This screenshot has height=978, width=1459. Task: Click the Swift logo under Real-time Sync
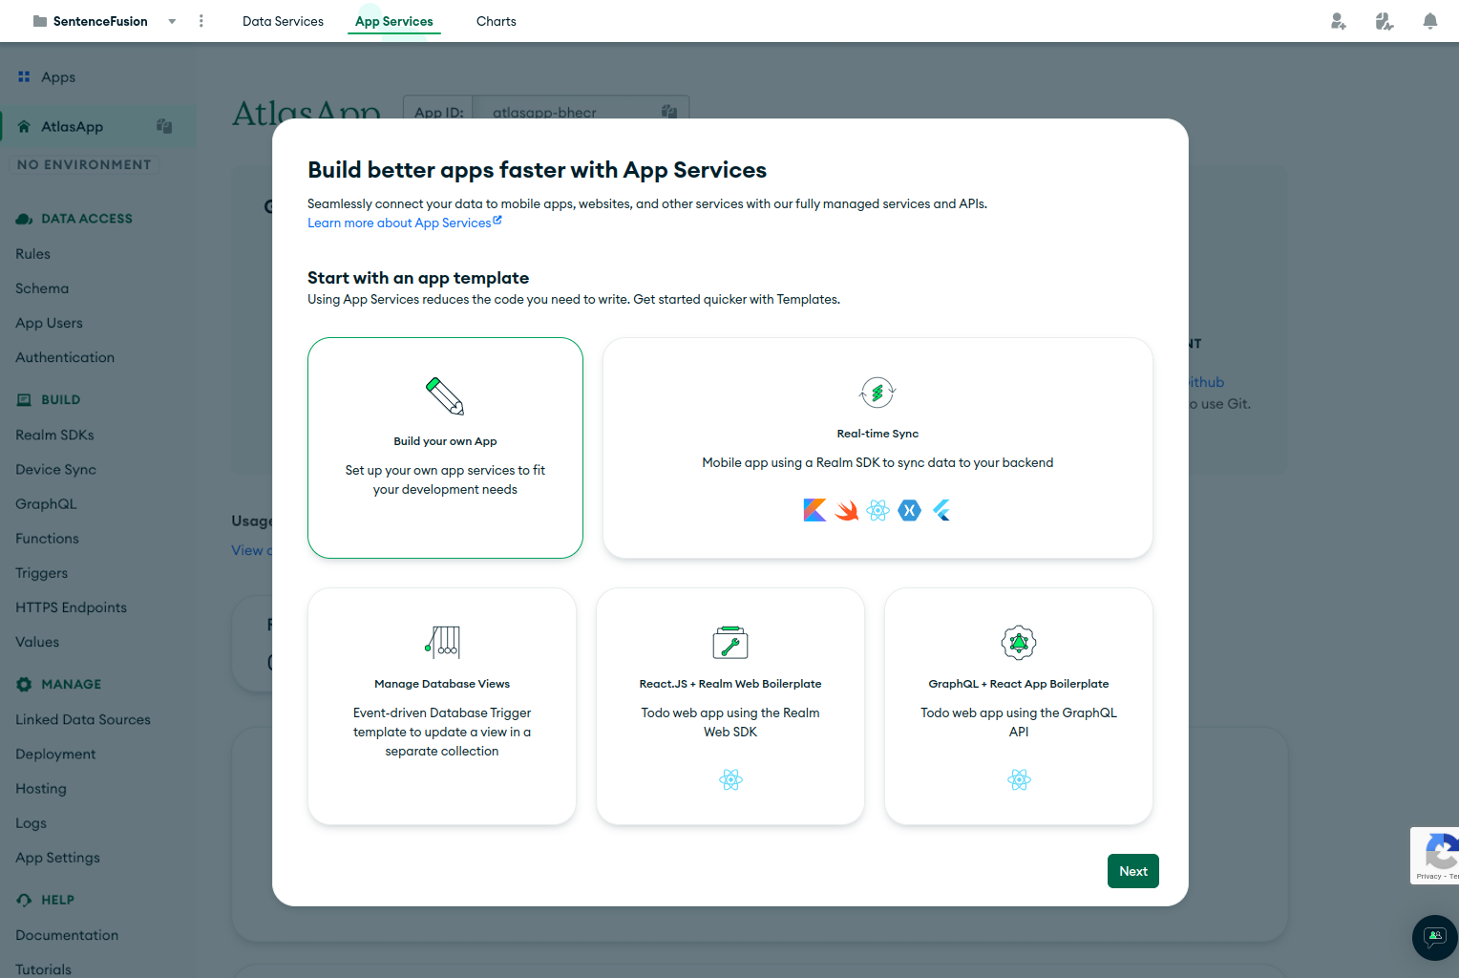tap(846, 510)
